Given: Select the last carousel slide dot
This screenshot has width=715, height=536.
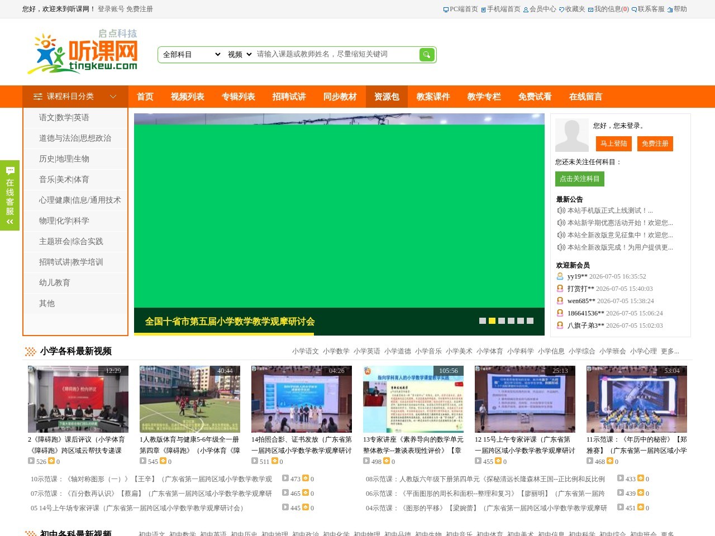Looking at the screenshot, I should point(530,320).
